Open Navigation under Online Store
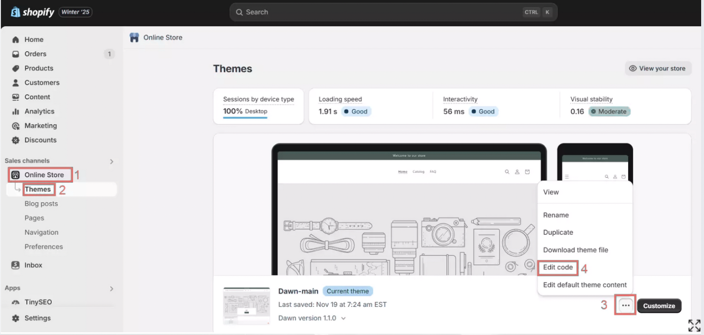This screenshot has width=704, height=335. [x=41, y=232]
